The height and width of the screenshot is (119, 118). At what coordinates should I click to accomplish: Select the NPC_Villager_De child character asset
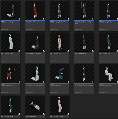pyautogui.click(x=60, y=42)
